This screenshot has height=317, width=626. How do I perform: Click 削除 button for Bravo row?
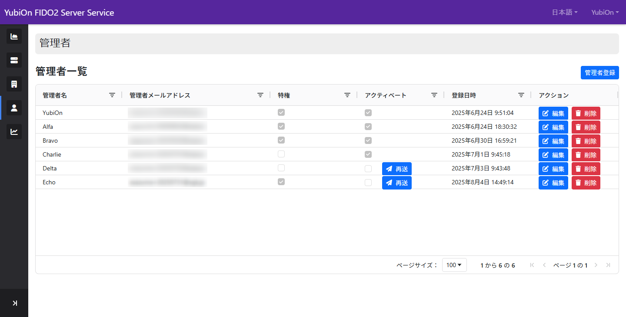pyautogui.click(x=586, y=141)
